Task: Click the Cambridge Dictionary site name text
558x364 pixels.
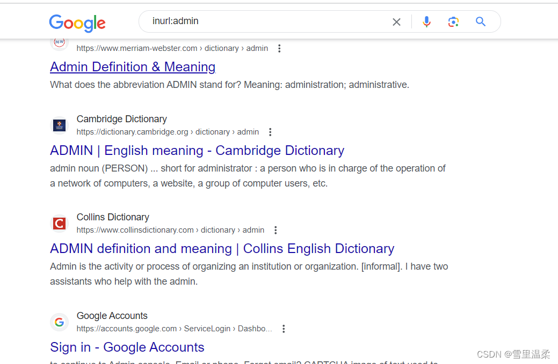Action: point(121,118)
